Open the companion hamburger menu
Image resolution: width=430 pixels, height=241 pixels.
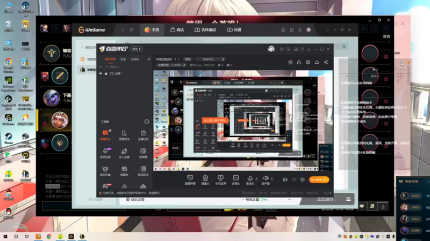(x=309, y=49)
